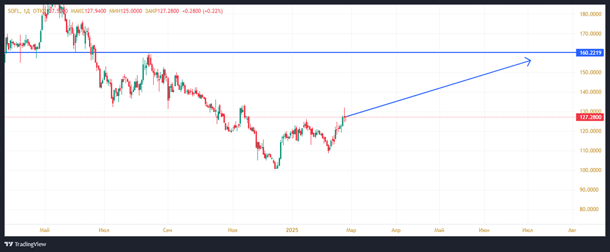Click the Сен date axis label
The height and width of the screenshot is (252, 610).
168,230
